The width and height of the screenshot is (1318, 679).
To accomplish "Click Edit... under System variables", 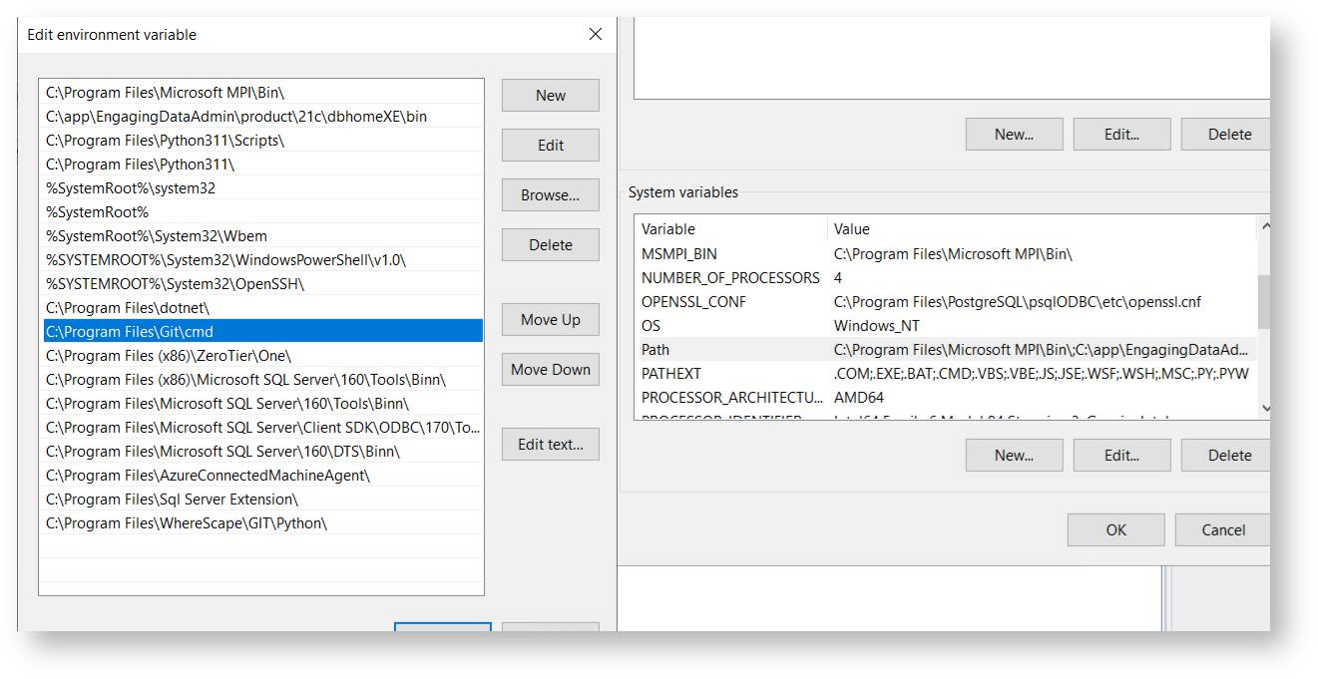I will (1121, 456).
